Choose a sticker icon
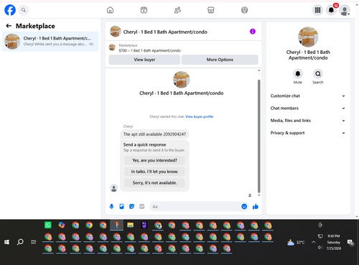The width and height of the screenshot is (359, 265). pos(131,206)
